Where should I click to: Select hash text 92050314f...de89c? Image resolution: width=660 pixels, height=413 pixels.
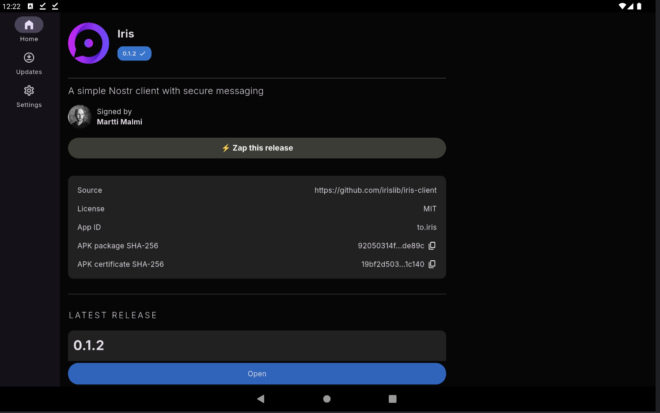click(x=391, y=246)
